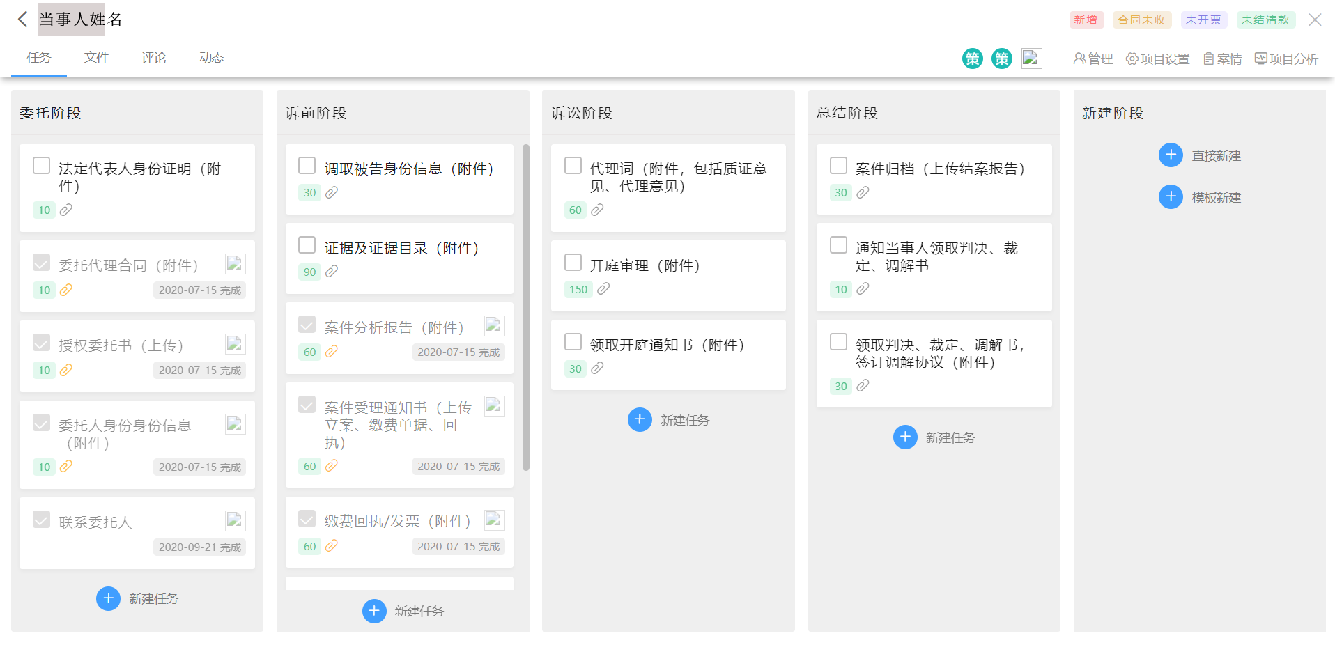Click attachment icon on 案件归档 card
This screenshot has height=645, width=1335.
(x=863, y=192)
